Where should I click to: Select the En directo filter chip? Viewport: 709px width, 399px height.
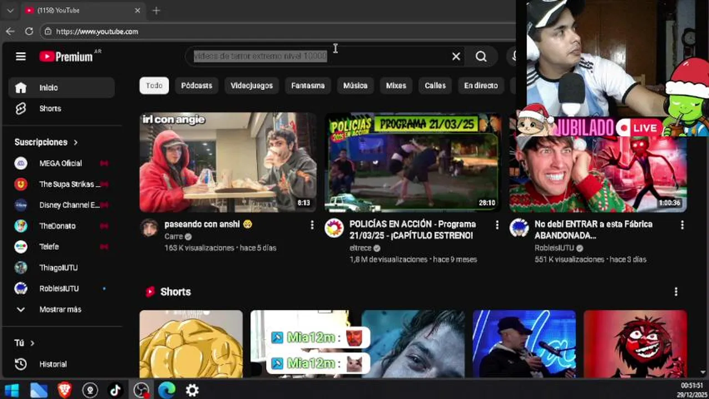tap(481, 85)
